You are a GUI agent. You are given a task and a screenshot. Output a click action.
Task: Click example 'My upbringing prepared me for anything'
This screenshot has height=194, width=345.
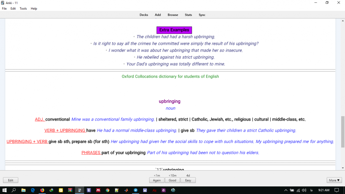pos(295,142)
